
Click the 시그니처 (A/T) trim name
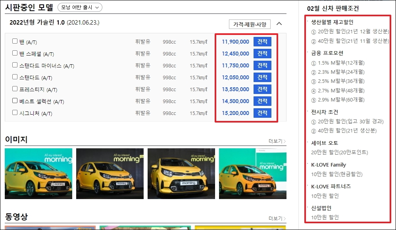coord(36,113)
